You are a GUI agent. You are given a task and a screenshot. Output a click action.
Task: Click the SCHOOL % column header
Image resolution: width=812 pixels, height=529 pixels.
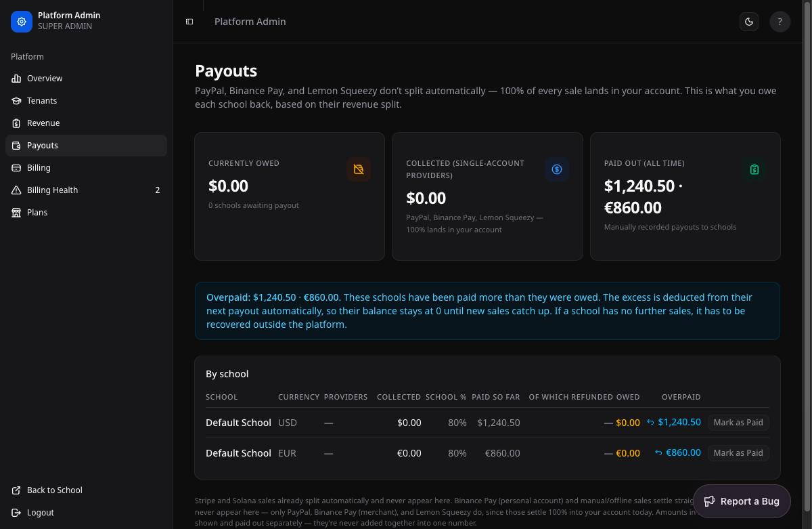click(446, 397)
